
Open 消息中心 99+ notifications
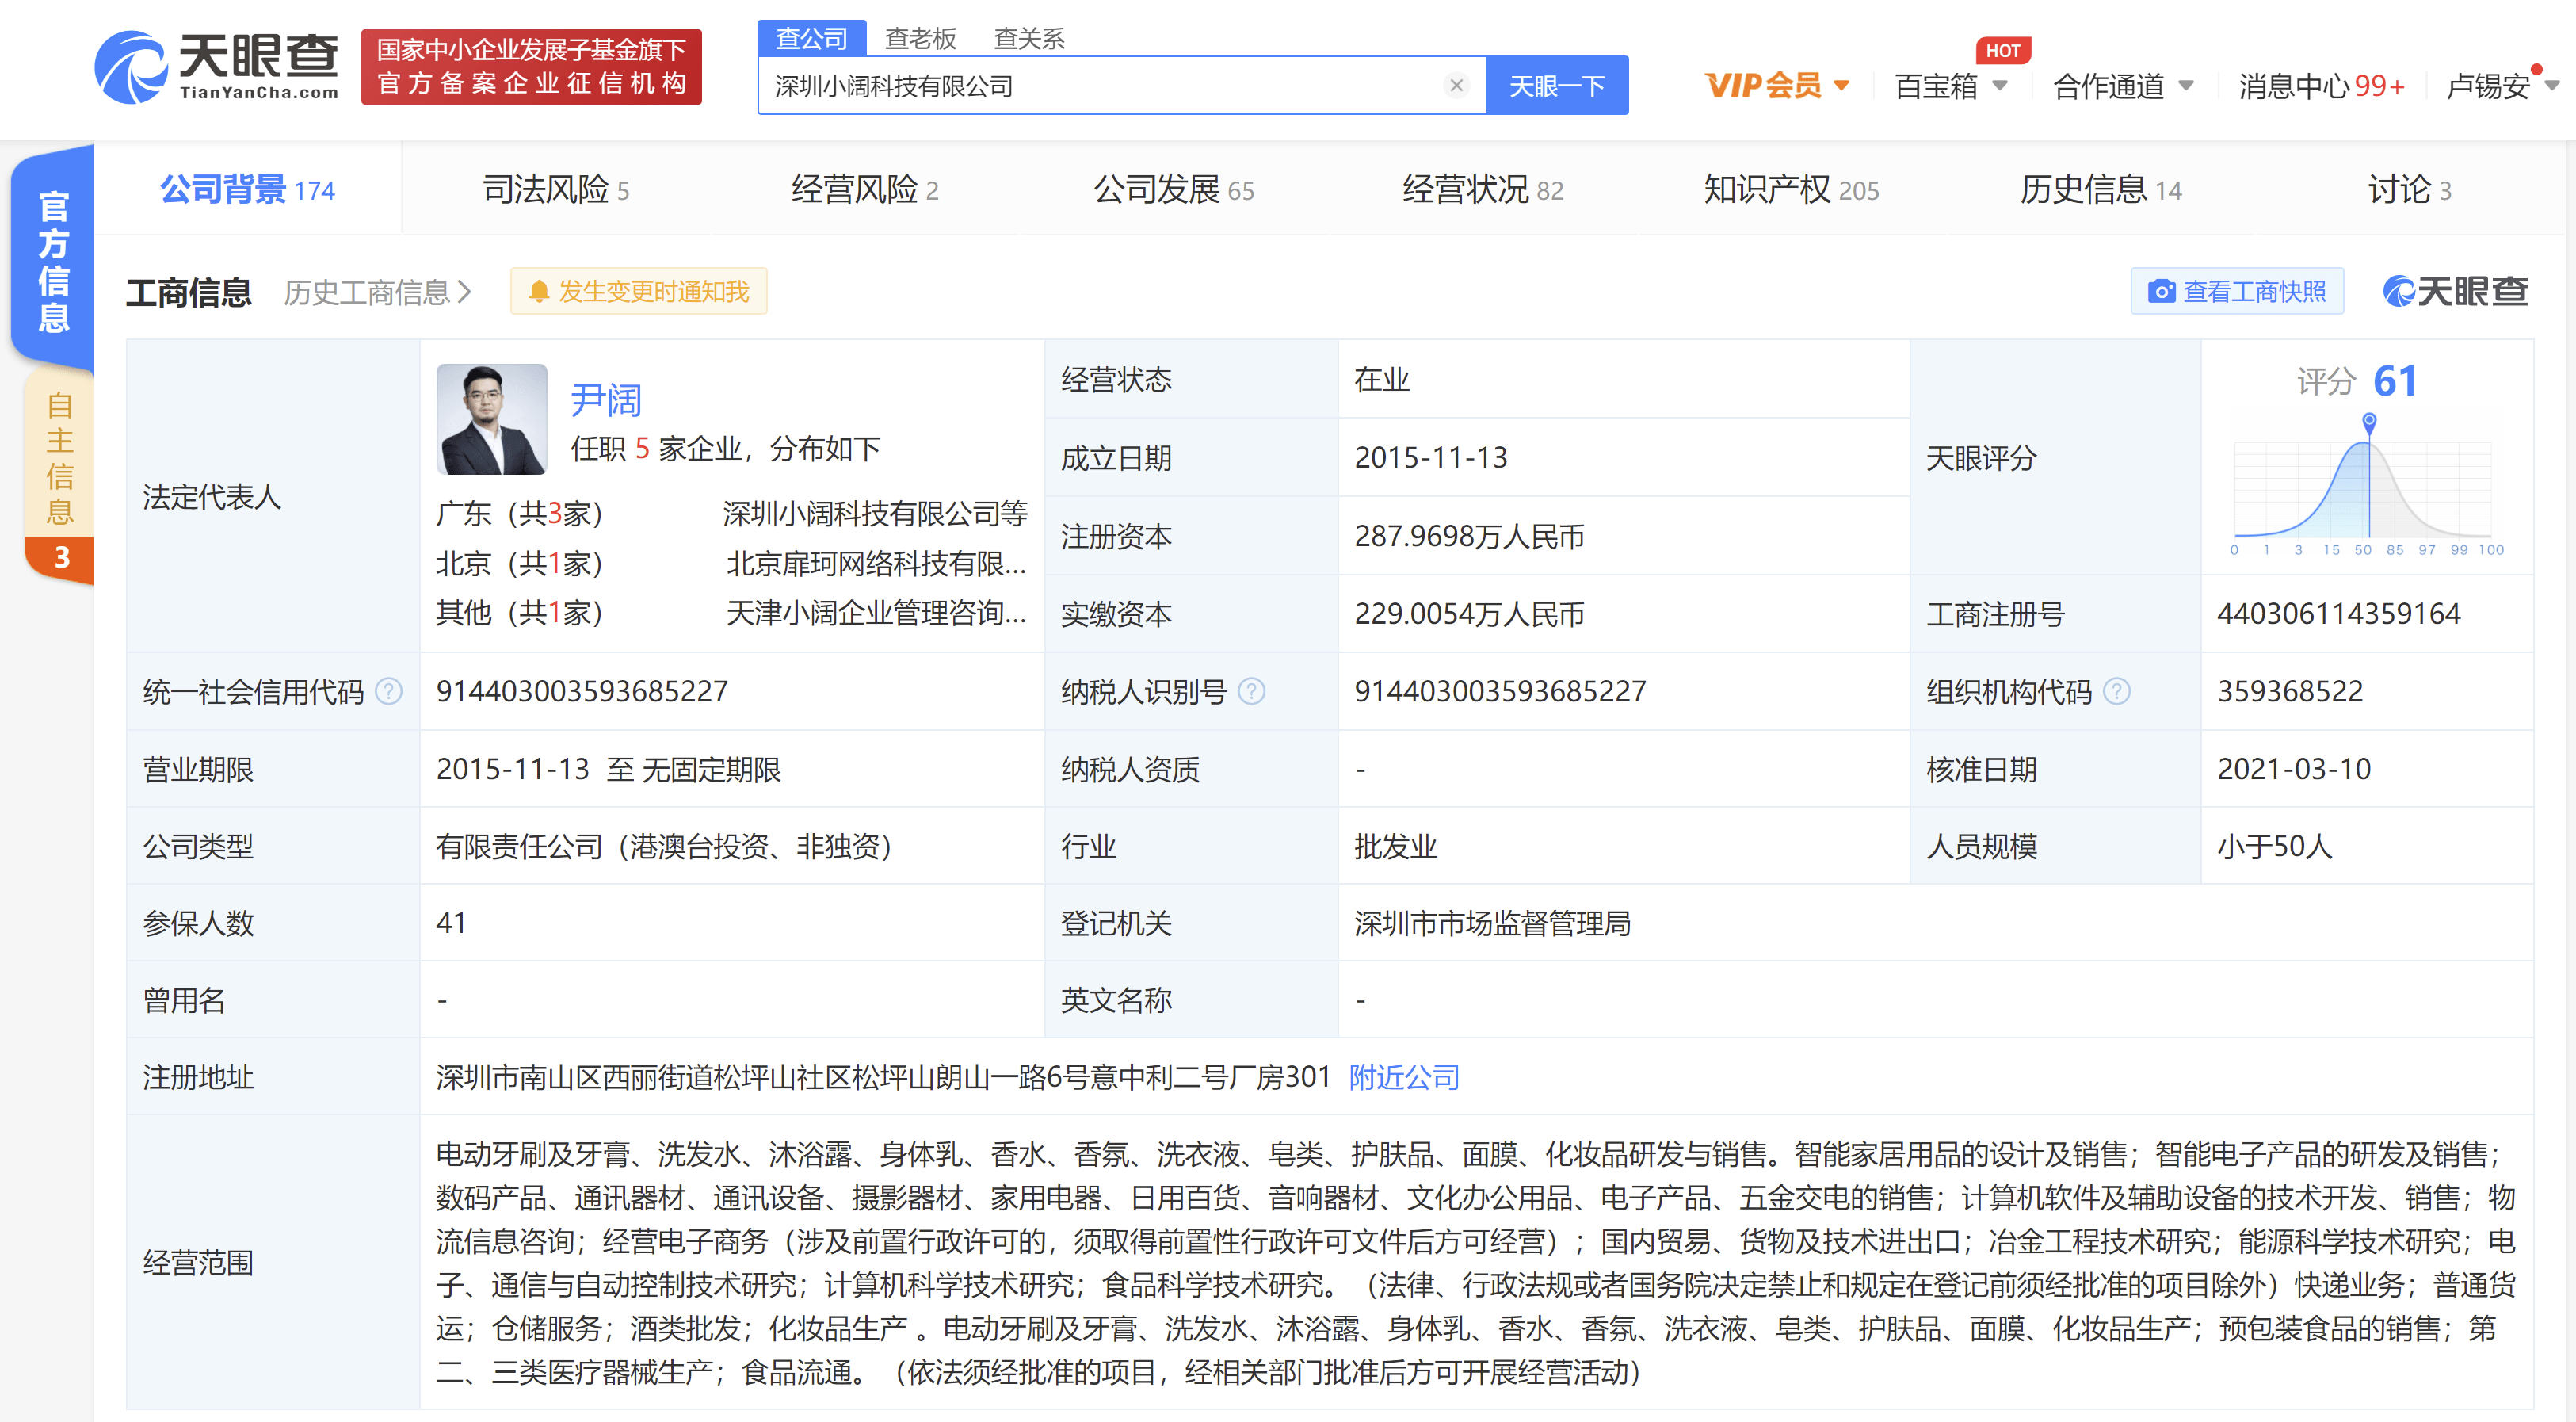point(2321,86)
